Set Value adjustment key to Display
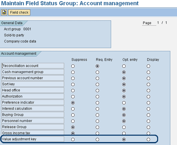177x145 pixels. click(x=148, y=139)
